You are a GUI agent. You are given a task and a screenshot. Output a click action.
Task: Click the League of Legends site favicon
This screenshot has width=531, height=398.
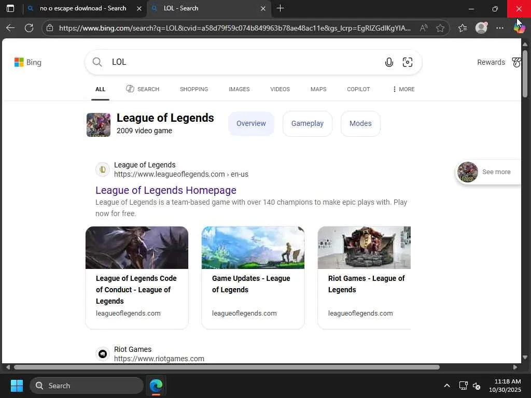pos(102,169)
